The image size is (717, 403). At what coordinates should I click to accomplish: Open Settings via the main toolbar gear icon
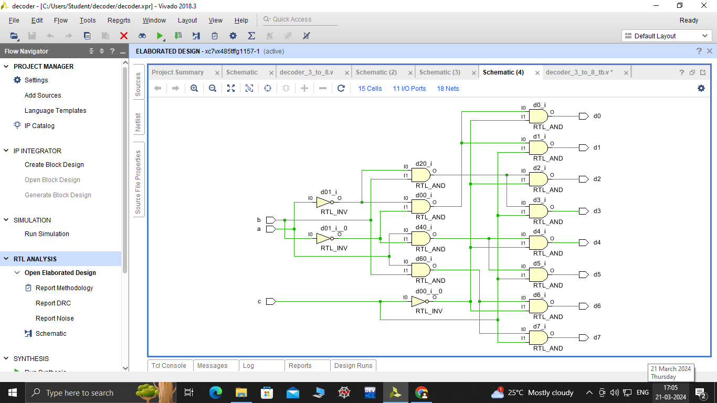(233, 36)
